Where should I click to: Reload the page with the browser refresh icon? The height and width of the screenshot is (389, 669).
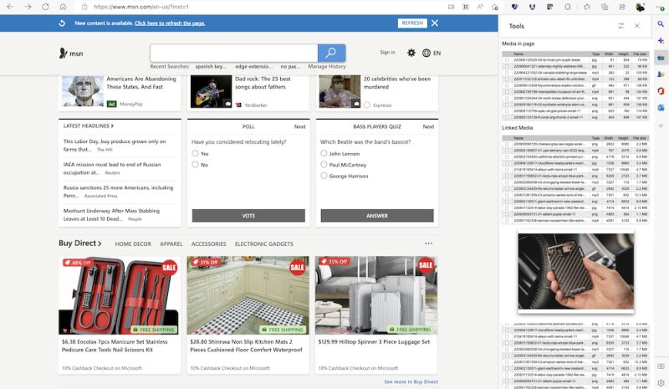[x=45, y=7]
